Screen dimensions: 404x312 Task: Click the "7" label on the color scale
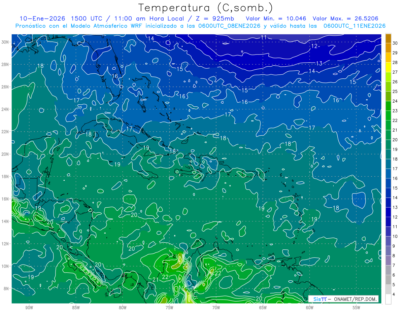click(394, 266)
